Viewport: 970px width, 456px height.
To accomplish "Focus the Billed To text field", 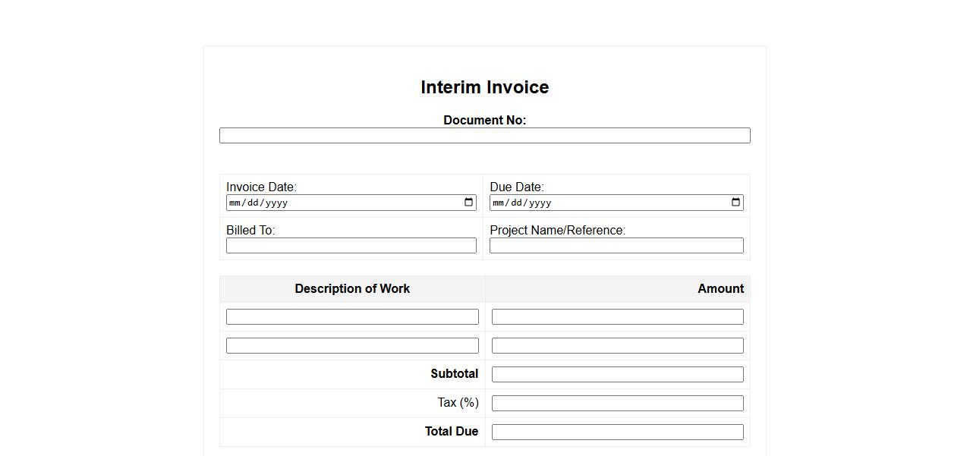I will pos(351,246).
